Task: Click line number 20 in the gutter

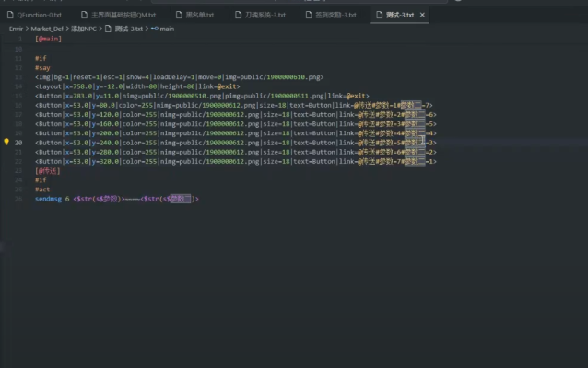Action: pos(18,143)
